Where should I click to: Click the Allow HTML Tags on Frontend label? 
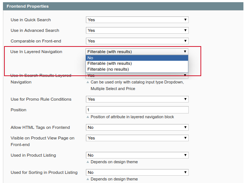pos(40,127)
